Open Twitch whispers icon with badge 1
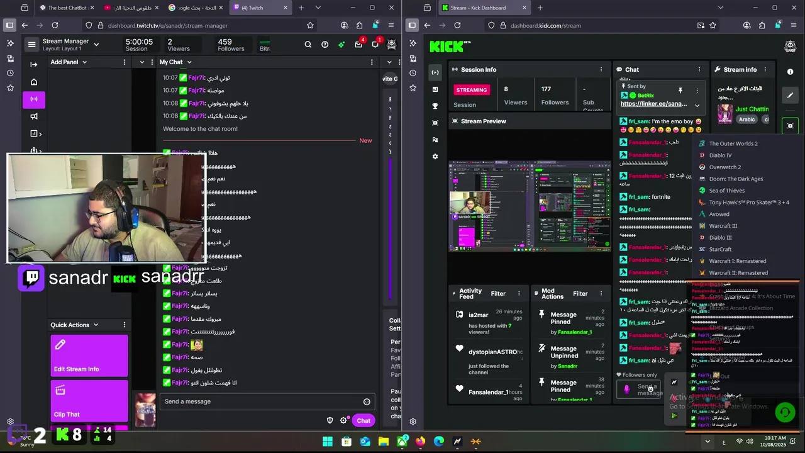This screenshot has height=453, width=805. click(375, 45)
